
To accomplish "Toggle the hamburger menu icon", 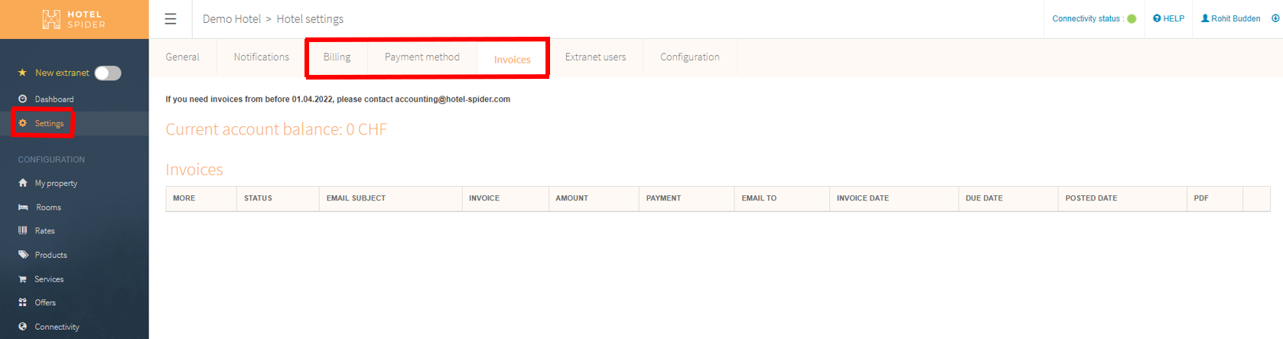I will click(171, 19).
